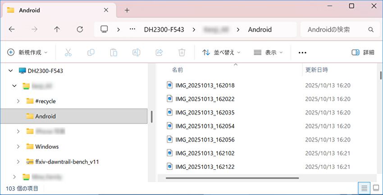Open the 新規作成 new item menu
This screenshot has height=195, width=383.
[x=27, y=52]
